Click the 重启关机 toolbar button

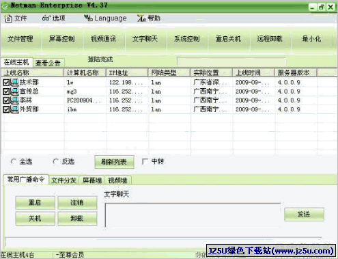[x=228, y=39]
